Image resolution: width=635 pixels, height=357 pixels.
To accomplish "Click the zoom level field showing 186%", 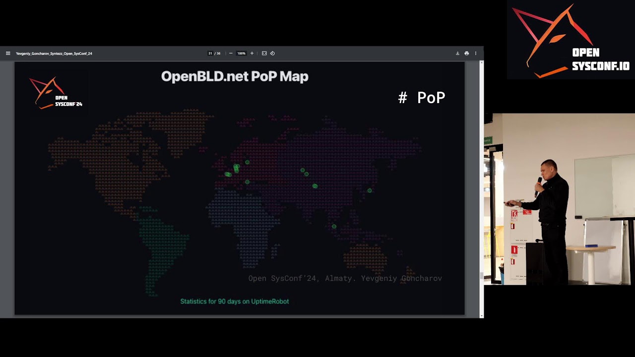I will point(241,53).
